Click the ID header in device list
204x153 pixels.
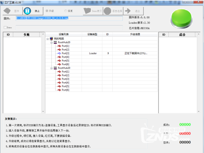pyautogui.click(x=107, y=34)
